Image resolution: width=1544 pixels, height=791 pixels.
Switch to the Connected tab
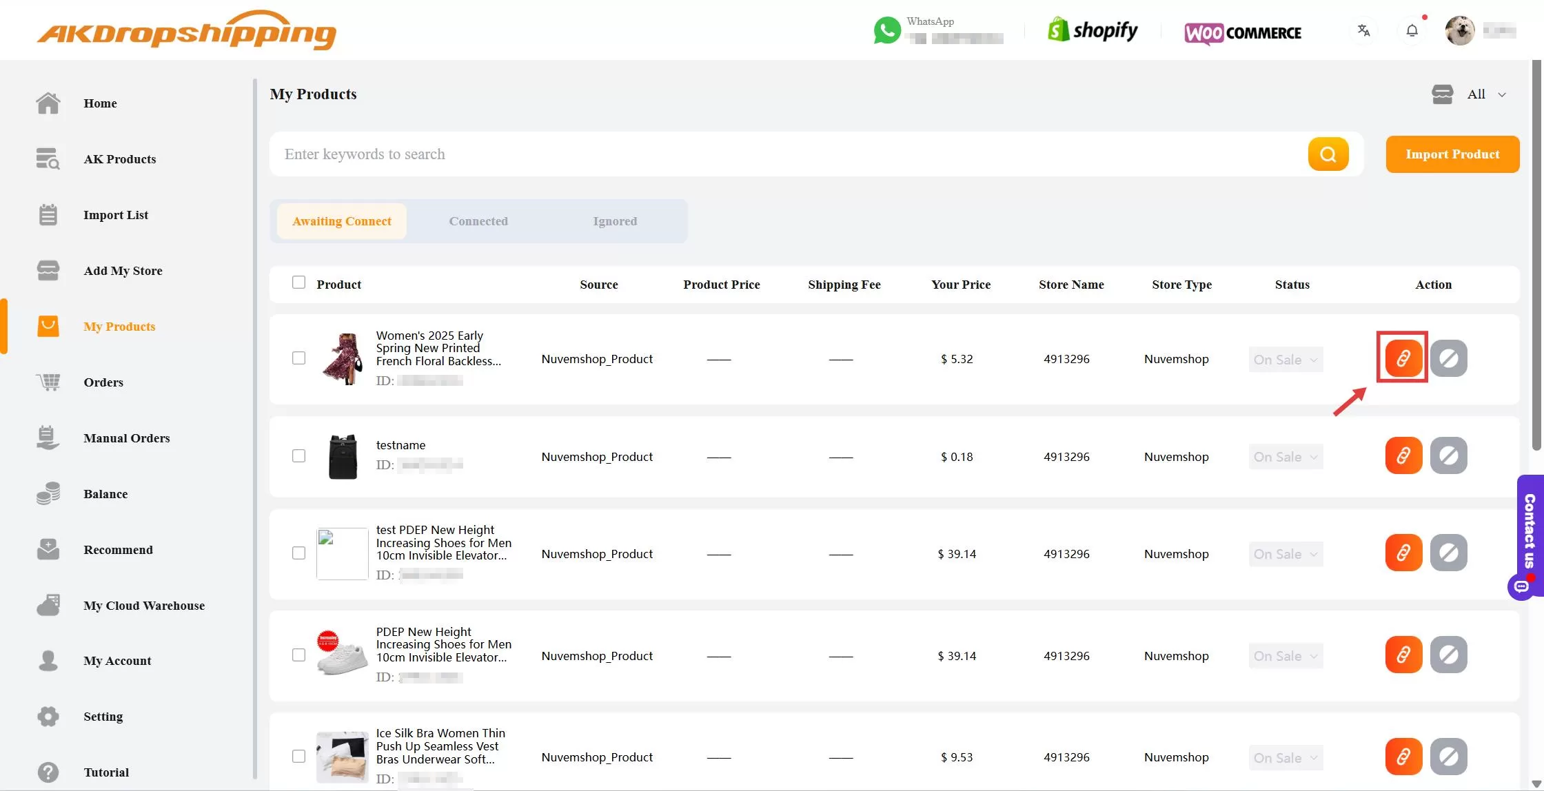click(x=478, y=220)
